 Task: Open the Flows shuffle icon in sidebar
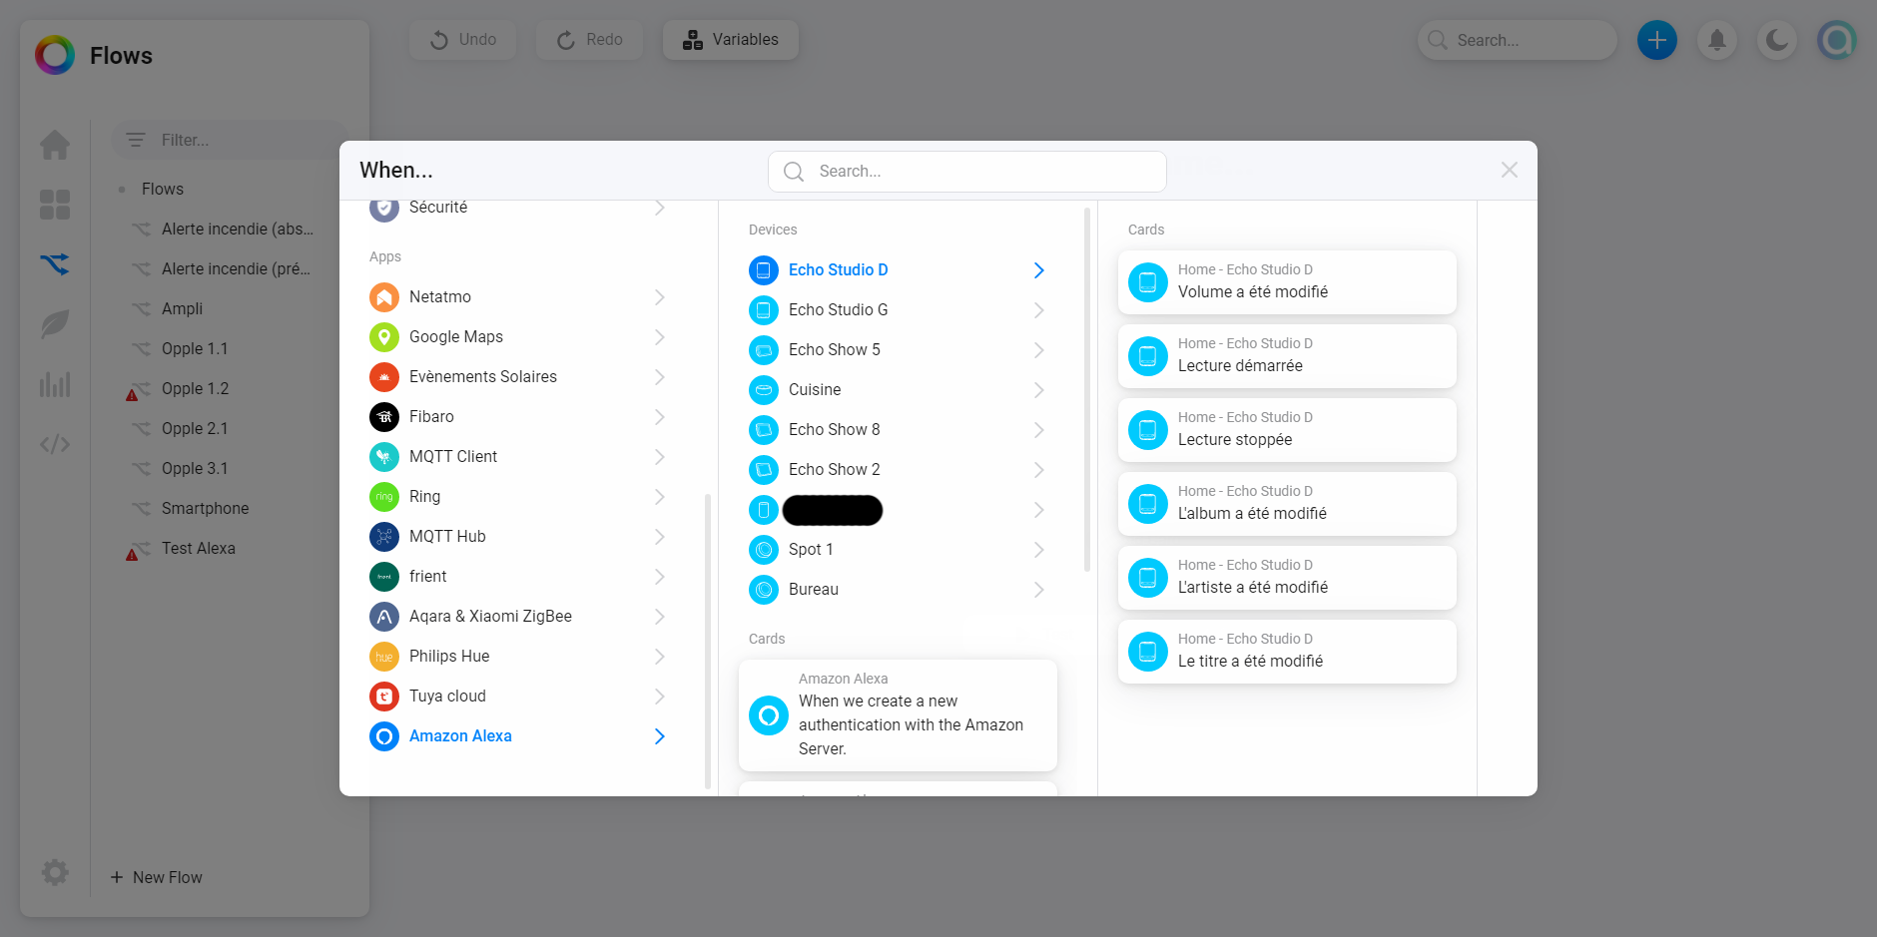[55, 264]
